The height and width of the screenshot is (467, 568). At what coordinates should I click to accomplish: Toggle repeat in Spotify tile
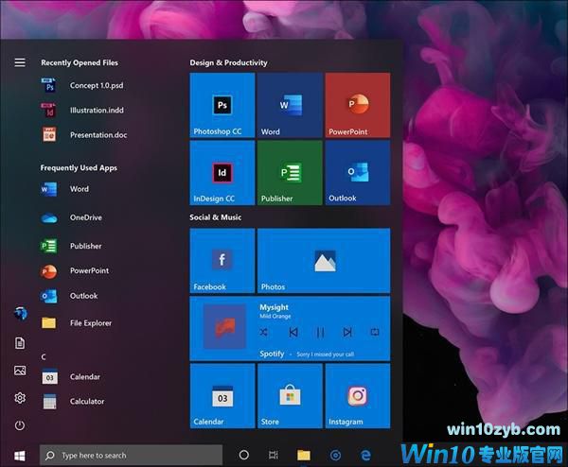click(375, 332)
